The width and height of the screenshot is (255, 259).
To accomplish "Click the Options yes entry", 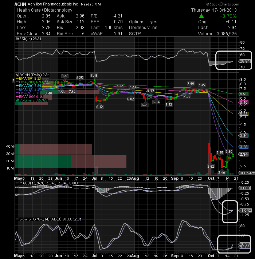I will tap(143, 22).
